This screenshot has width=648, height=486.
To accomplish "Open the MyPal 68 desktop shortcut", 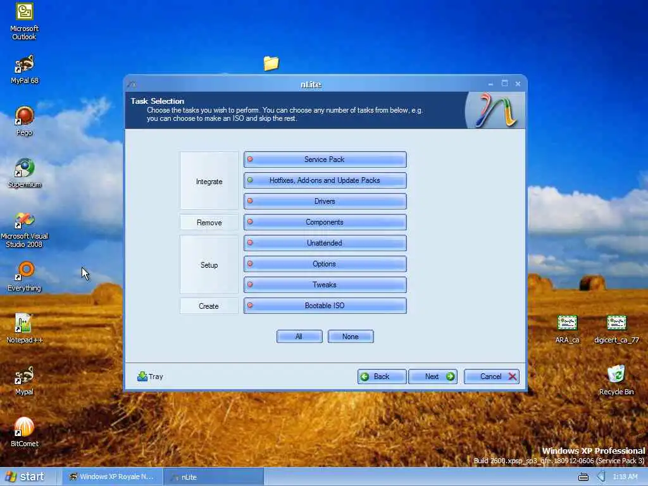I will pos(24,70).
